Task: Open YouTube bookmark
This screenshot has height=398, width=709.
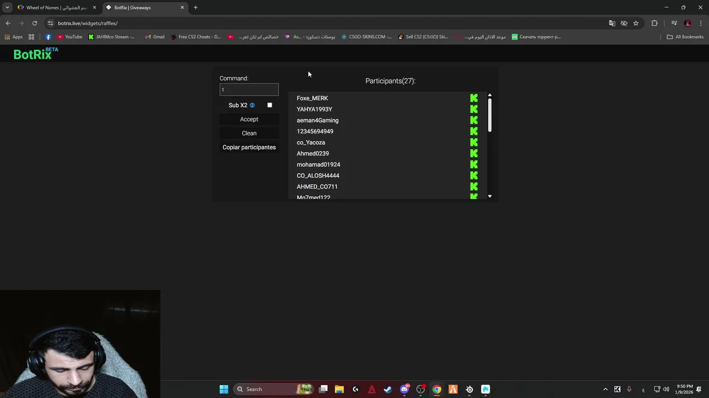Action: pos(70,37)
